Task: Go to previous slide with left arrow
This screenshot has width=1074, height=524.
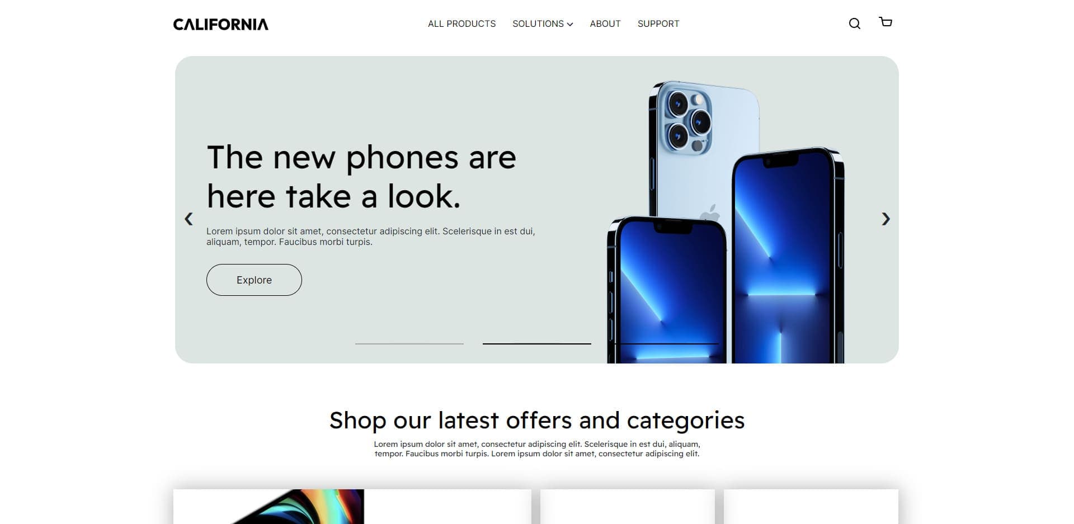Action: (x=189, y=219)
